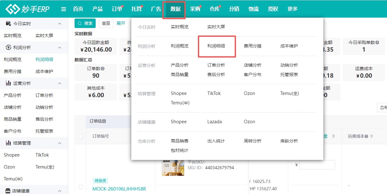Click the 待发货 status tag

click(100, 181)
